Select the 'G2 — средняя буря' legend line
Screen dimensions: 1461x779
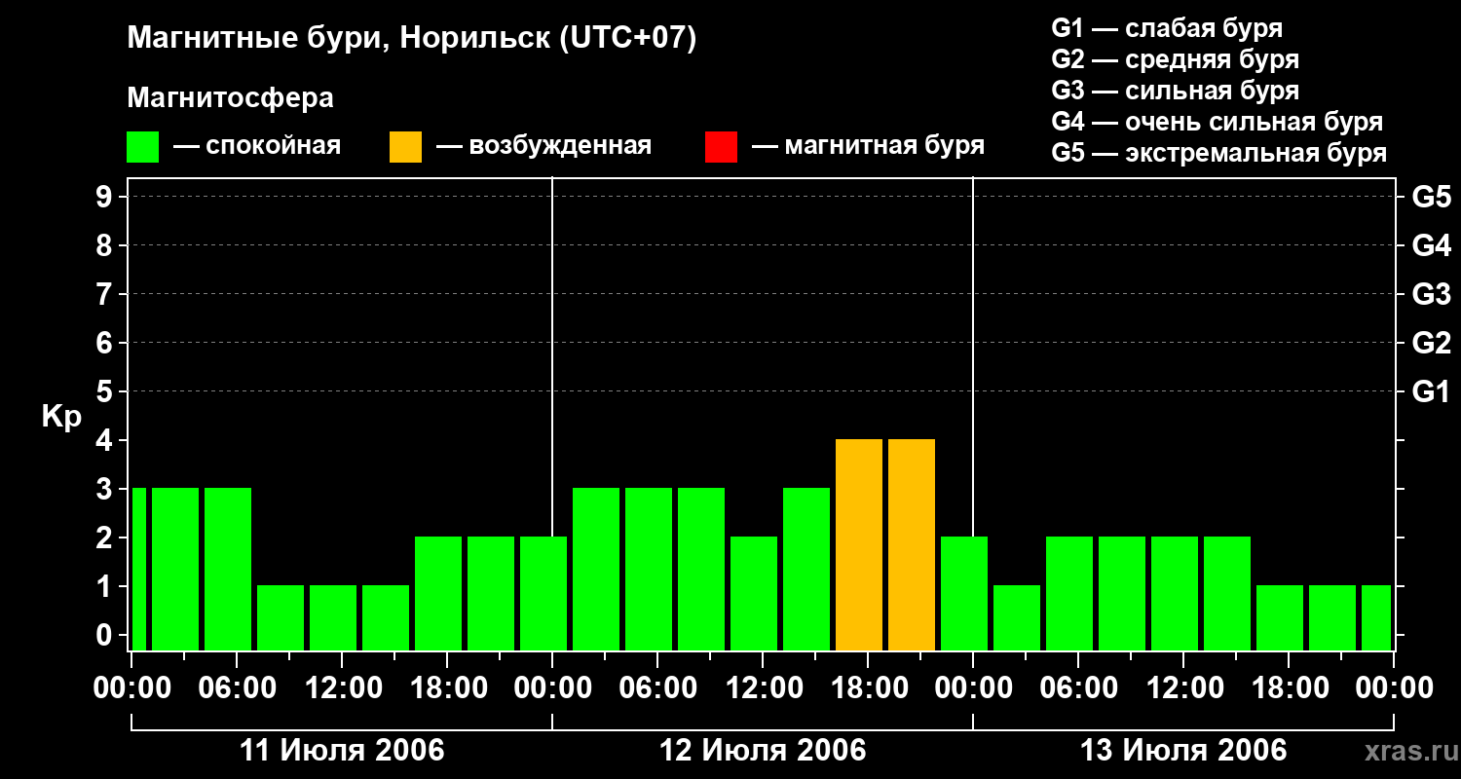coord(1176,59)
